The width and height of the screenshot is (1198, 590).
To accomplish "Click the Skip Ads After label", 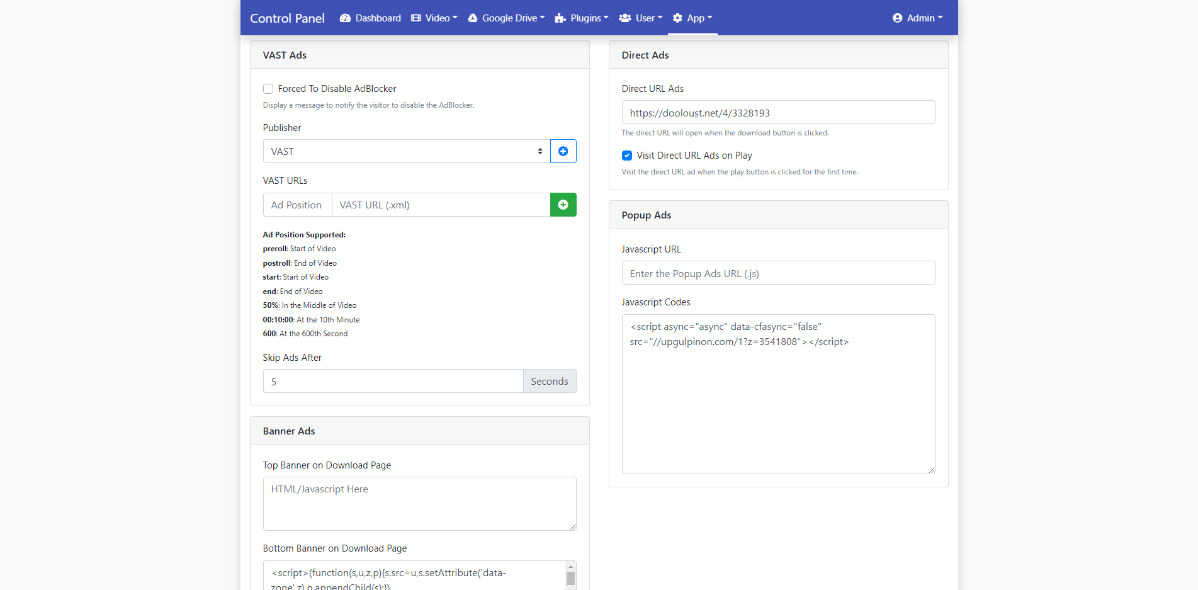I will coord(292,358).
